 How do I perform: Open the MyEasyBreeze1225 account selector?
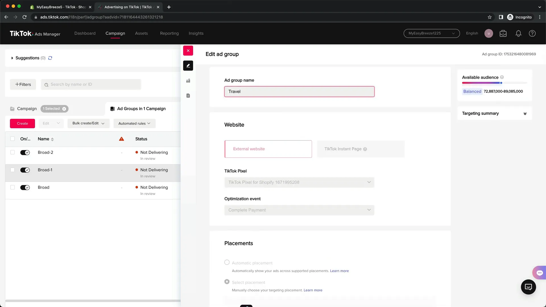[431, 34]
